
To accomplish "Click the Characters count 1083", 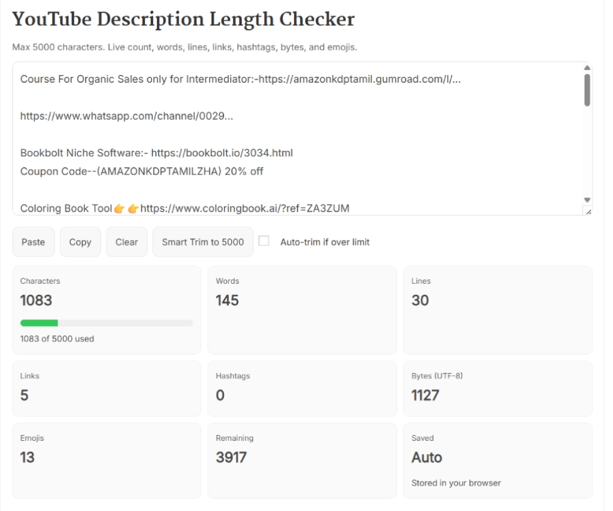I will [36, 300].
